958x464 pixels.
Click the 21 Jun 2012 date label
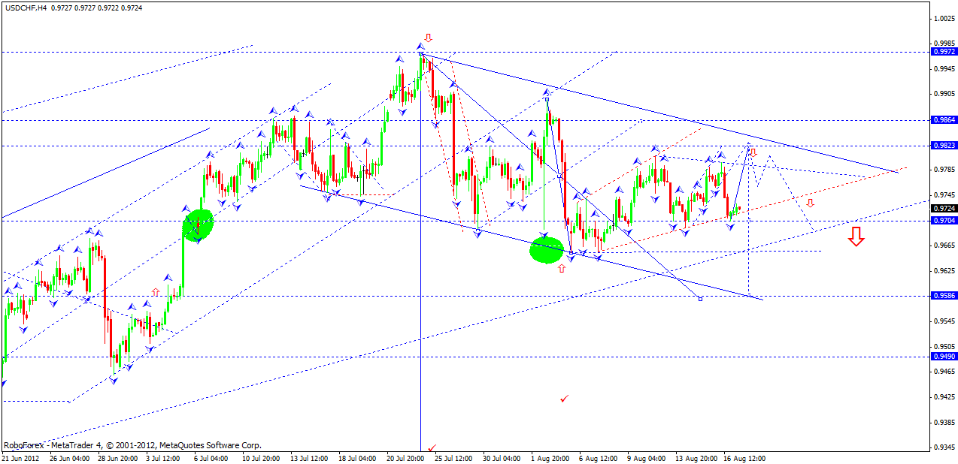click(x=20, y=458)
